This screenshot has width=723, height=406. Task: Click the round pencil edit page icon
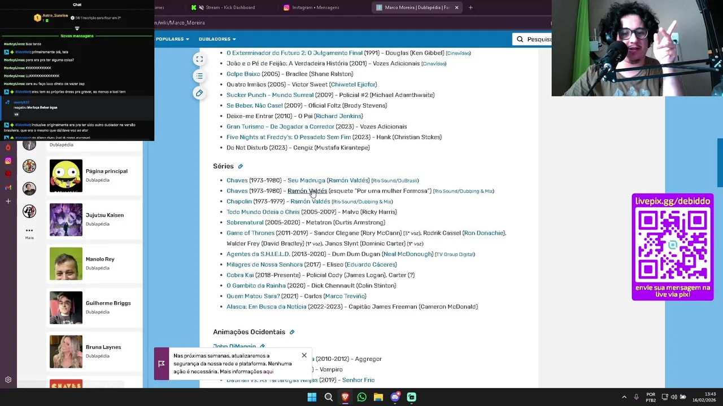coord(199,93)
